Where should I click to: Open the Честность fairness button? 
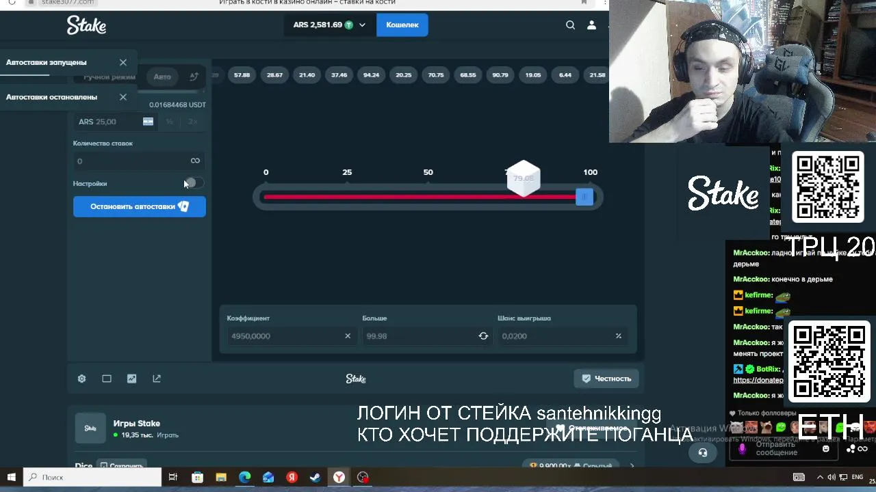[x=606, y=379]
